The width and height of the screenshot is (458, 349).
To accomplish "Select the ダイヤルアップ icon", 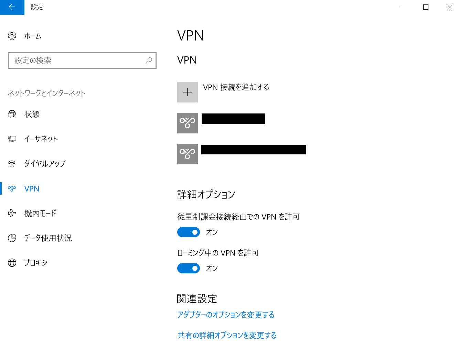I will [x=12, y=164].
